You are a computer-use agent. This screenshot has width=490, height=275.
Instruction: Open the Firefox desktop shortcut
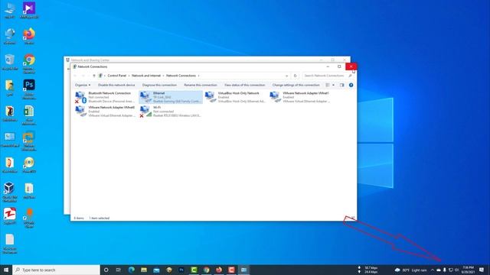[29, 36]
